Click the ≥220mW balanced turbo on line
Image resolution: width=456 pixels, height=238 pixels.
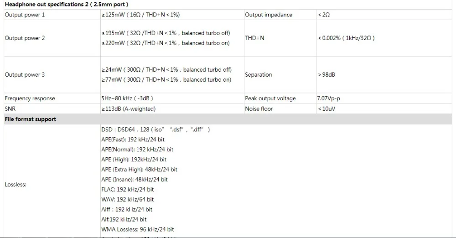166,43
